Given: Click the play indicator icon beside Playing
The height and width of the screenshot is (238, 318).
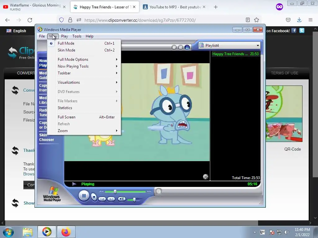Looking at the screenshot, I should coord(74,184).
